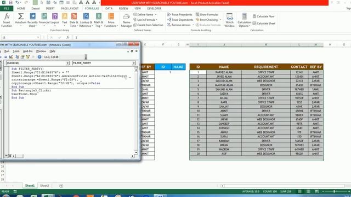Select the blue ID header cell
The width and height of the screenshot is (351, 197).
(x=163, y=67)
